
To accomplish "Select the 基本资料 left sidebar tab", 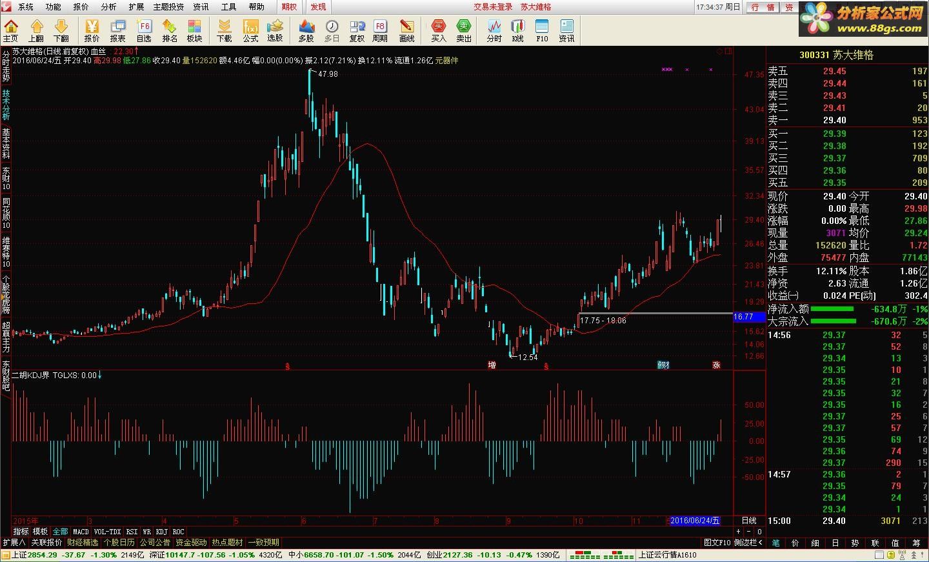I will [x=6, y=143].
